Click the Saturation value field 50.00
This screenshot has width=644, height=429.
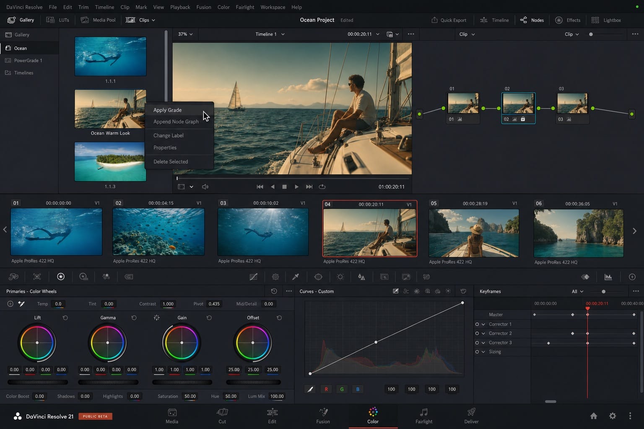tap(190, 396)
